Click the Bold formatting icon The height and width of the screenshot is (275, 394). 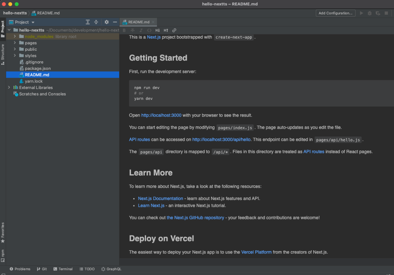[x=124, y=30]
